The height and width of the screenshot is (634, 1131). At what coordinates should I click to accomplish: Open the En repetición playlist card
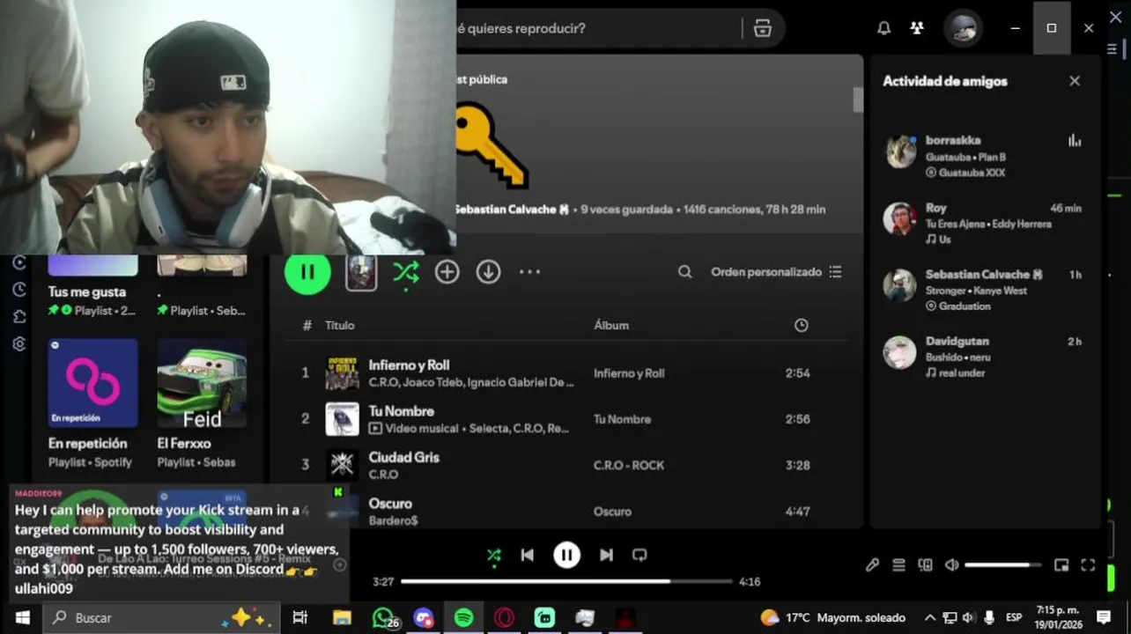[x=92, y=404]
